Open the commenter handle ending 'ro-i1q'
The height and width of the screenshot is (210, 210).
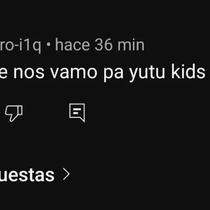20,45
